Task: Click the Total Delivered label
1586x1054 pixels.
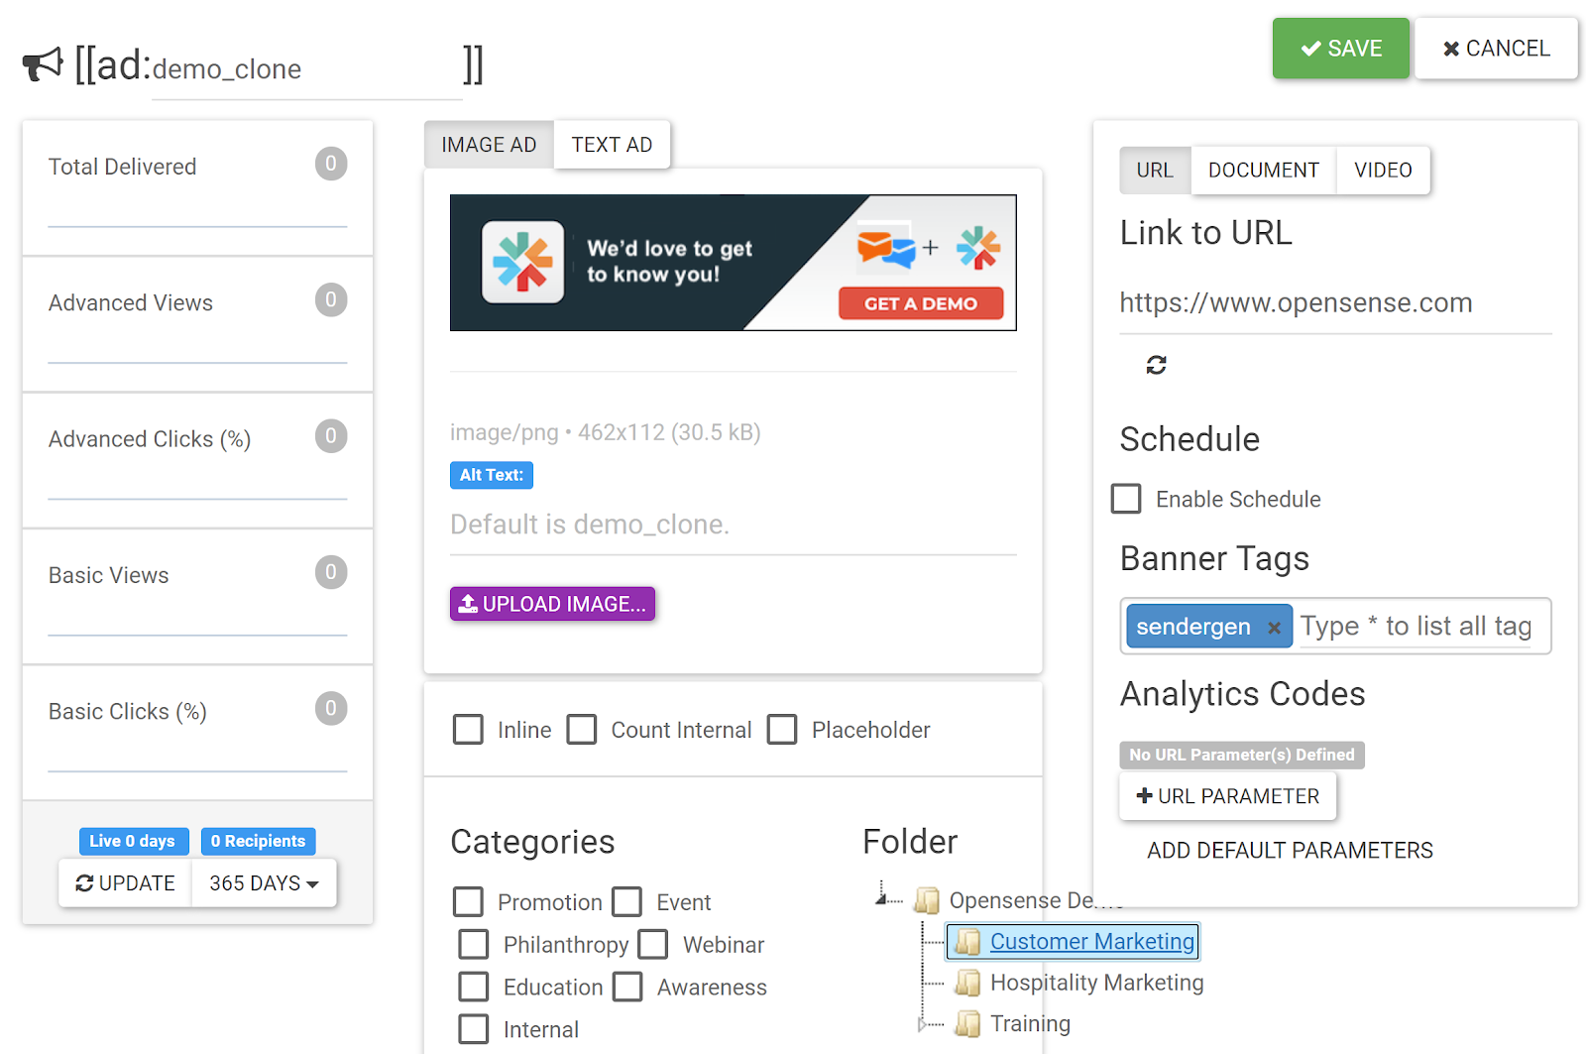Action: coord(122,167)
